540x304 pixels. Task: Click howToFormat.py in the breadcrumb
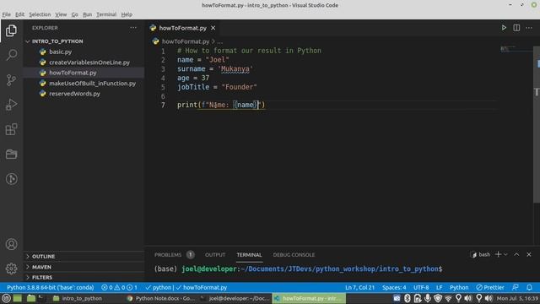(x=186, y=41)
